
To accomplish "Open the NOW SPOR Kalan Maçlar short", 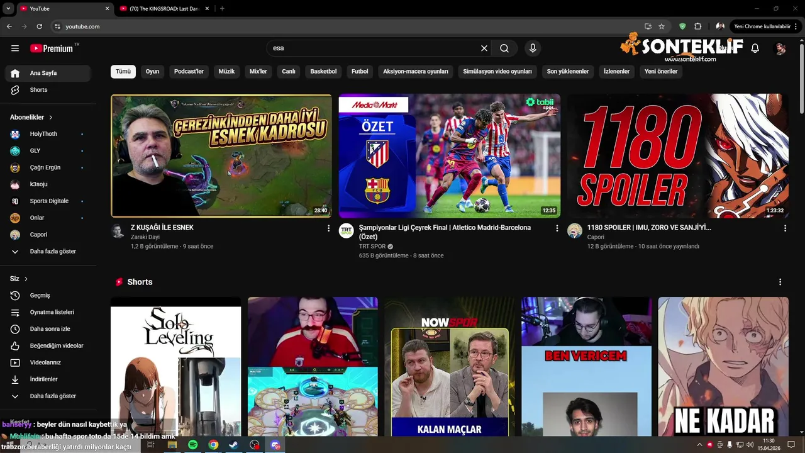I will coord(450,367).
